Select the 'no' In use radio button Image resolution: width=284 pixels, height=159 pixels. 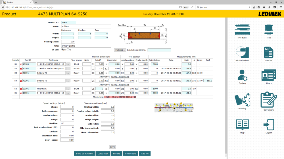pyautogui.click(x=68, y=49)
